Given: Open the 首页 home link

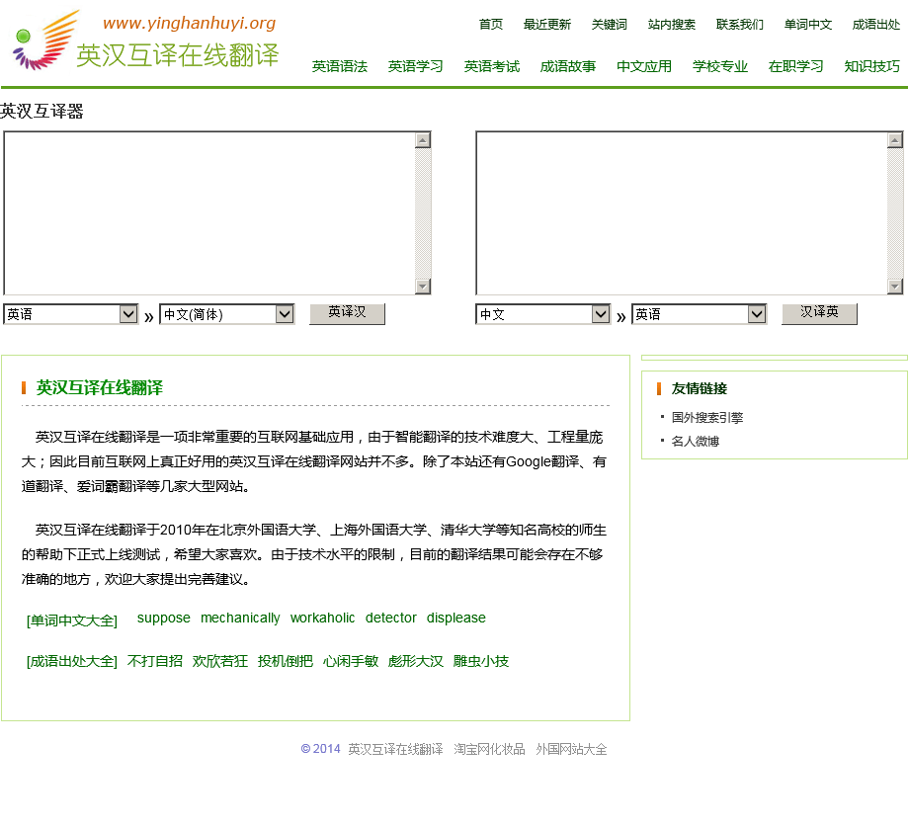Looking at the screenshot, I should [490, 25].
